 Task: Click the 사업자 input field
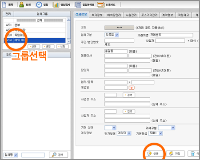pos(170,40)
